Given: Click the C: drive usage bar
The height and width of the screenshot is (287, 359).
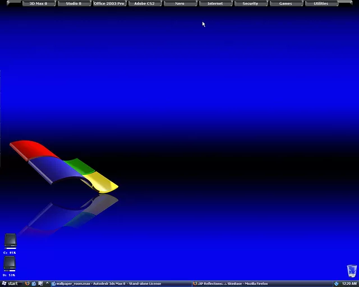Looking at the screenshot, I should [x=10, y=248].
